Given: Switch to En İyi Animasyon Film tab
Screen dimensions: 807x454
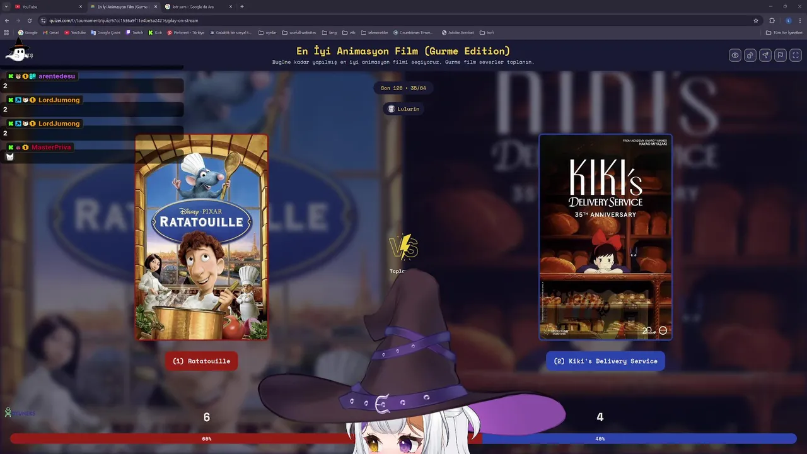Looking at the screenshot, I should [x=122, y=6].
